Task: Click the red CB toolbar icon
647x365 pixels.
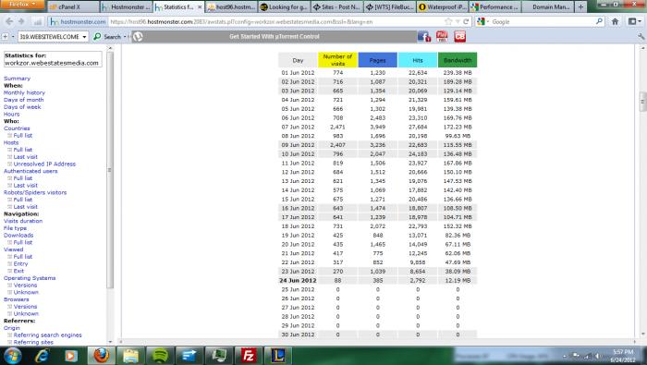Action: (x=459, y=37)
